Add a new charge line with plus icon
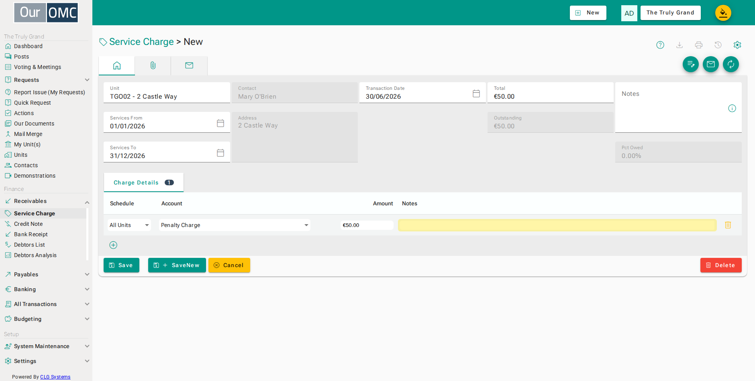 113,245
